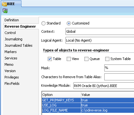The image size is (134, 115).
Task: Check the Queue checkbox
Action: point(86,59)
